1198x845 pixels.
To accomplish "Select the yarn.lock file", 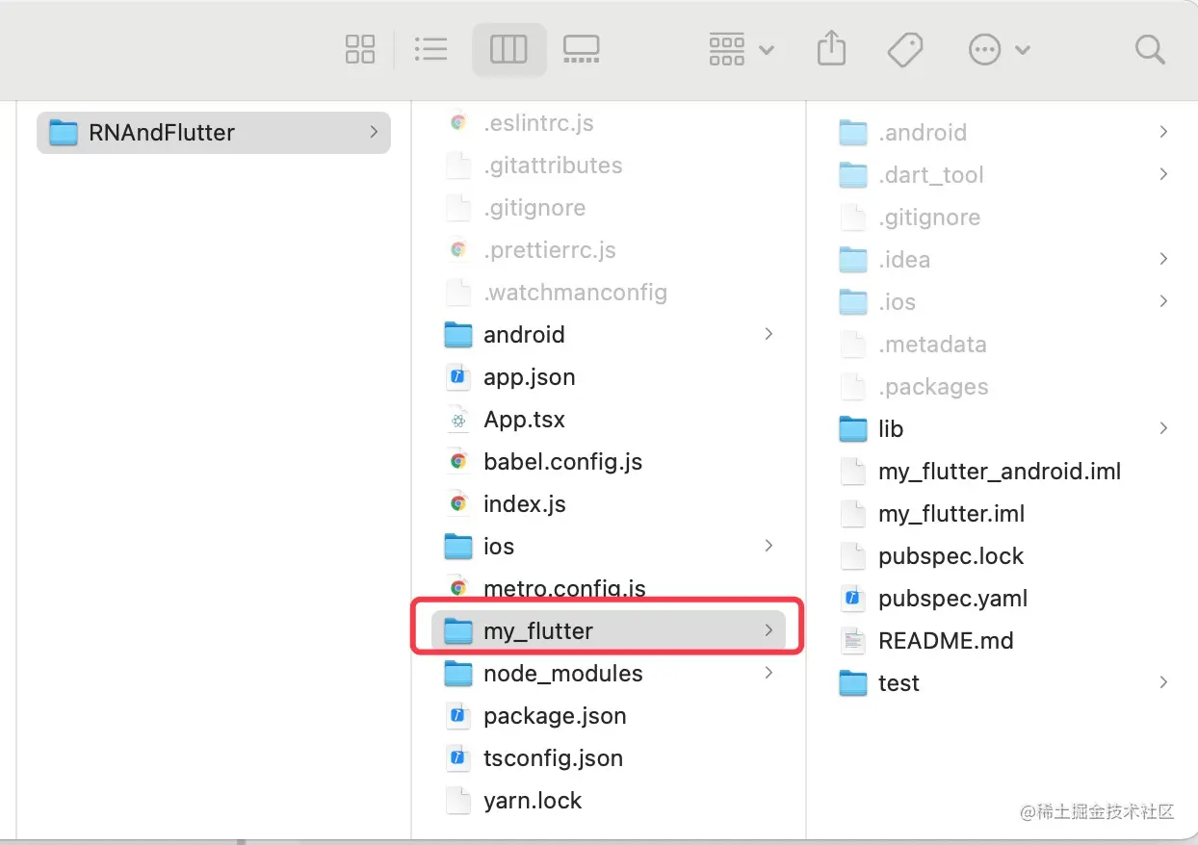I will (533, 801).
